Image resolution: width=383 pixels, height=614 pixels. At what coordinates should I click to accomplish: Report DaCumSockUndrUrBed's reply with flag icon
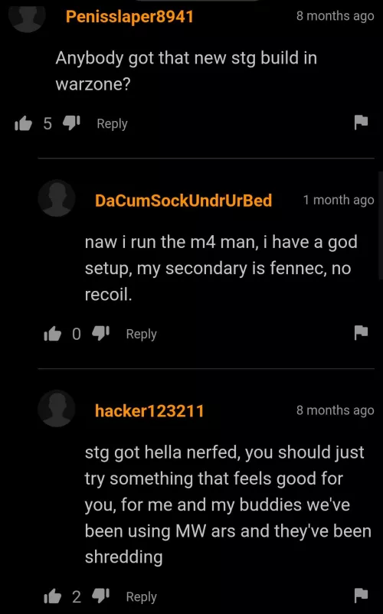point(361,332)
